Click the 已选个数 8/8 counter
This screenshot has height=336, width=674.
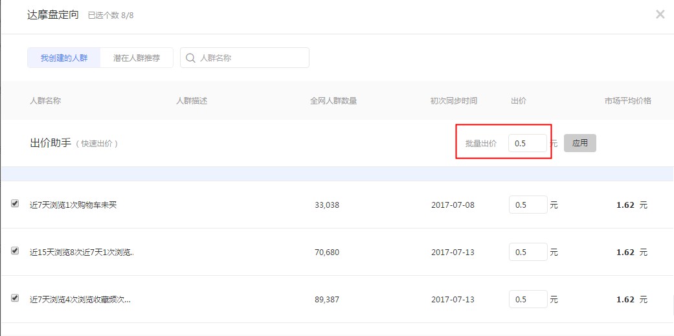pos(111,16)
